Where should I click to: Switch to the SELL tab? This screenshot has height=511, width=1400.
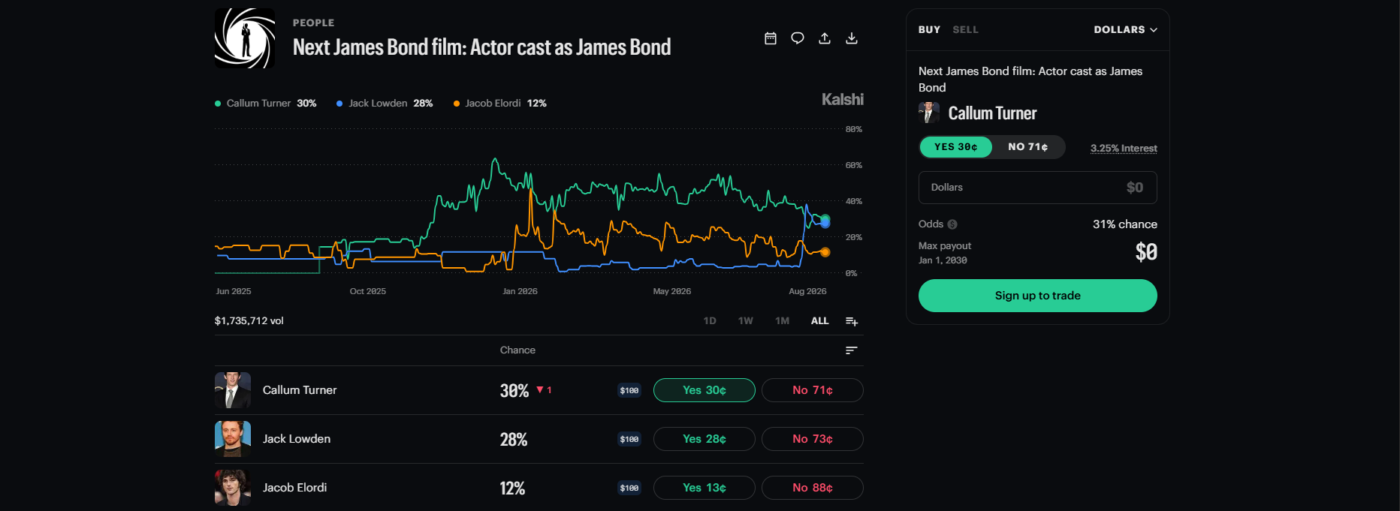tap(965, 30)
